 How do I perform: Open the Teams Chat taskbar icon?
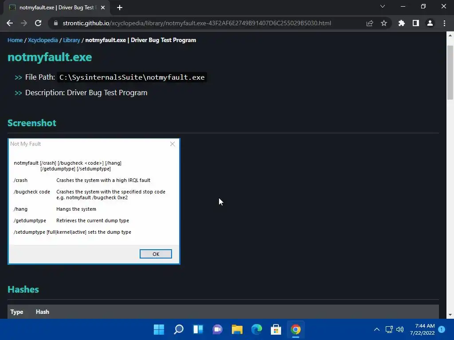pyautogui.click(x=217, y=329)
